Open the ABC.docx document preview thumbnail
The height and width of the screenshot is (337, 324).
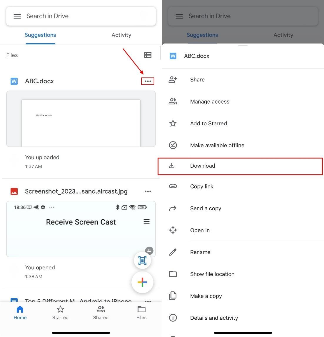pyautogui.click(x=81, y=119)
